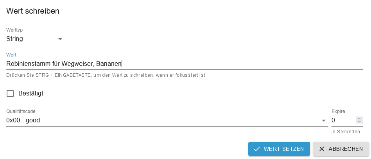
Task: Click into the Wert text field
Action: (x=184, y=64)
